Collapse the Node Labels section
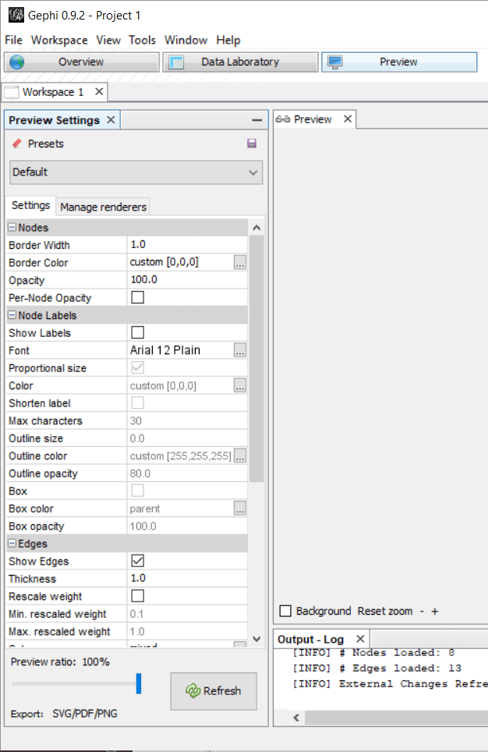The image size is (488, 752). click(12, 316)
